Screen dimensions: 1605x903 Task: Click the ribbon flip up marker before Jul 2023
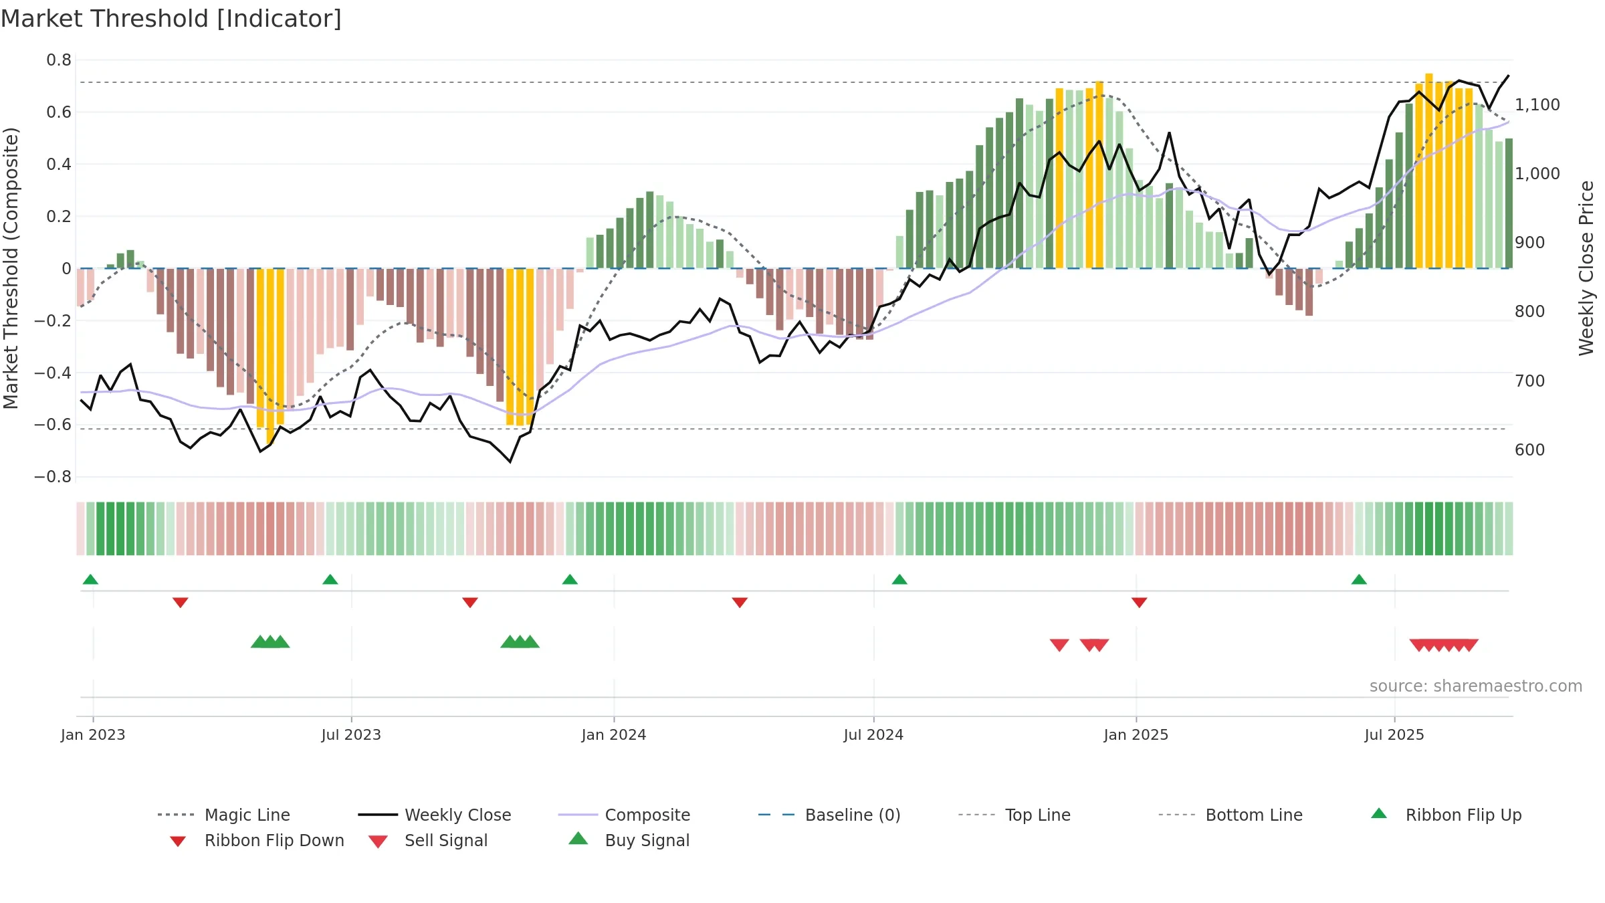click(x=330, y=579)
